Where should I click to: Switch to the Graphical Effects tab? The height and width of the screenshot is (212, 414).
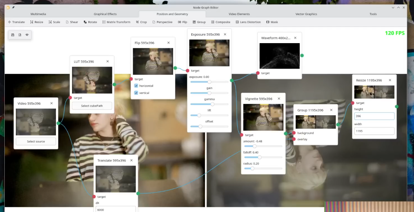point(105,14)
